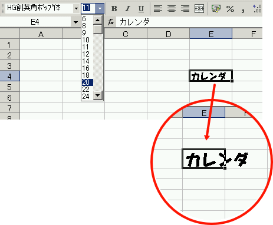Apply percent style format
Image resolution: width=273 pixels, height=225 pixels.
[x=230, y=9]
